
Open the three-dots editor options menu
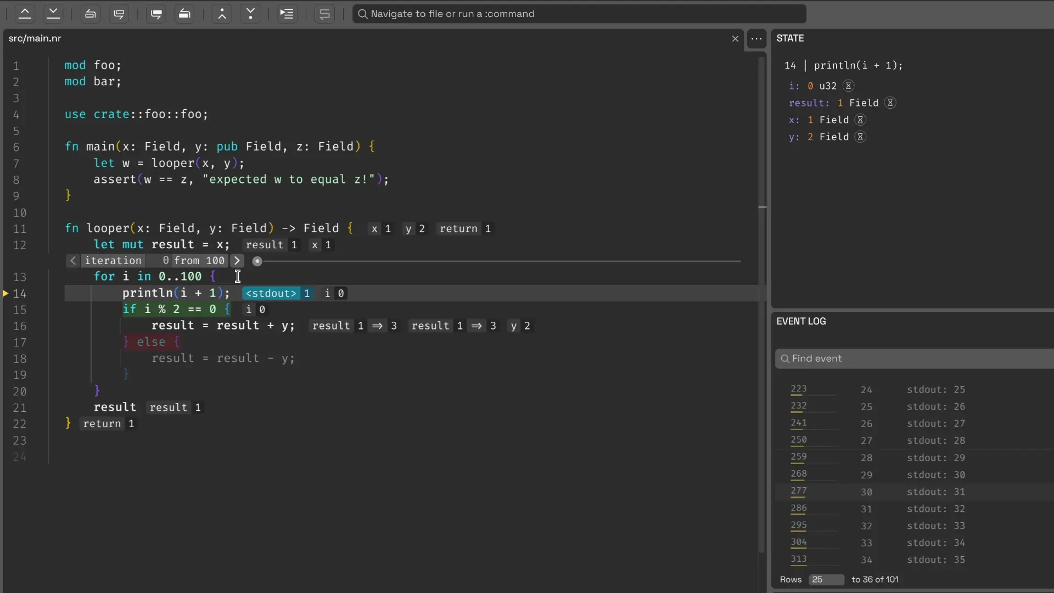click(x=756, y=38)
